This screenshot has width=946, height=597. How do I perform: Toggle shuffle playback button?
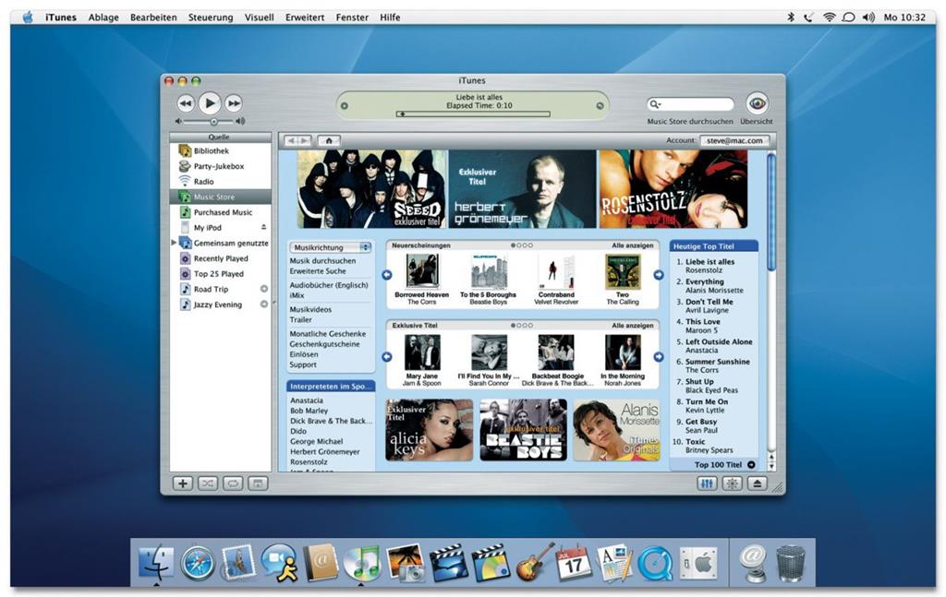pos(208,484)
